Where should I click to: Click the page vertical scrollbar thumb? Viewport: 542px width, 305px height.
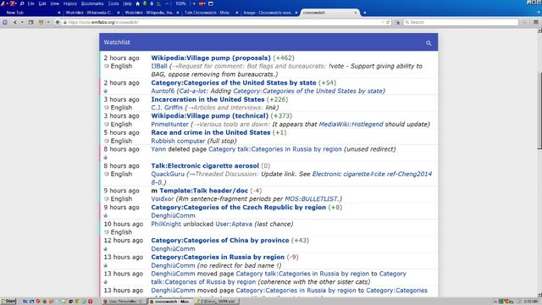coord(539,111)
